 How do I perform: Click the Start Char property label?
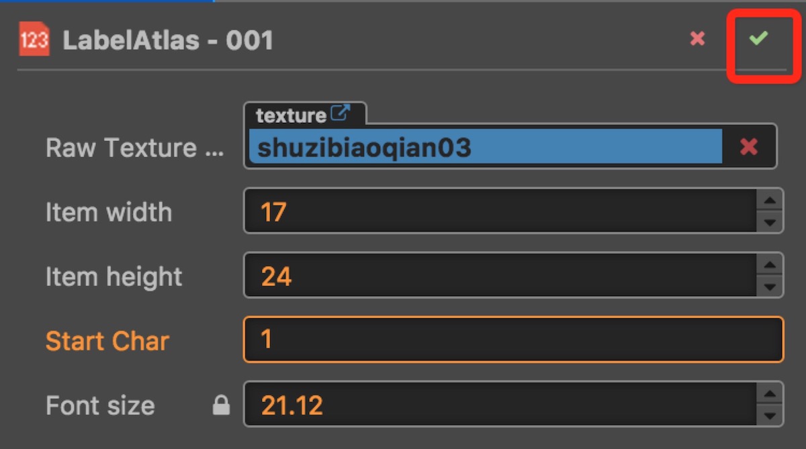tap(107, 341)
